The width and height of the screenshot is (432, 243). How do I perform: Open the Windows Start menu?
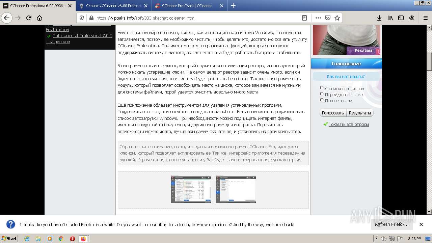click(x=9, y=238)
